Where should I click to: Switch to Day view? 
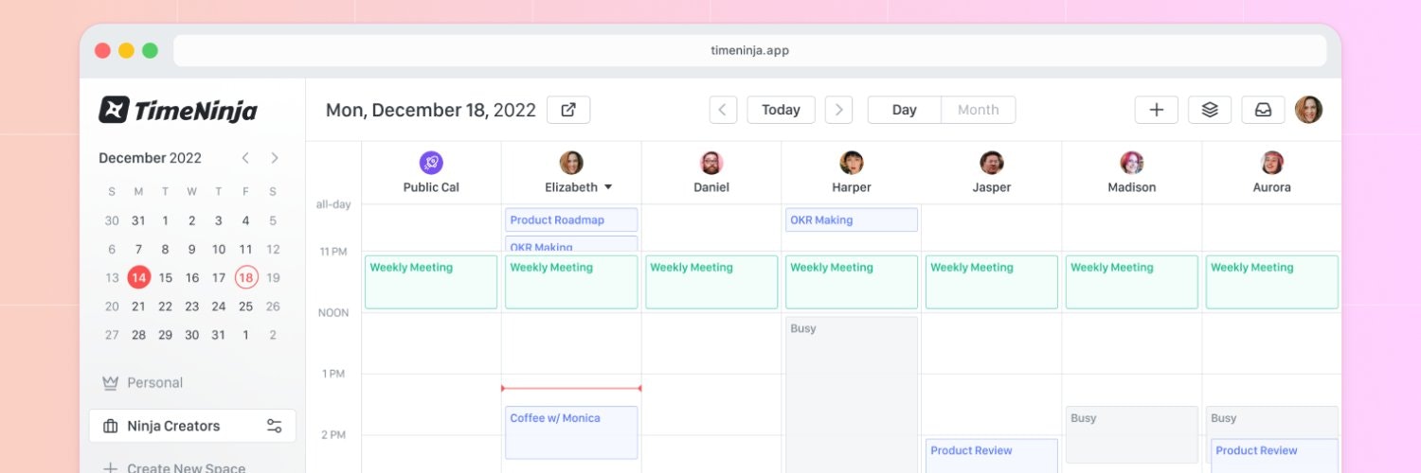coord(905,110)
